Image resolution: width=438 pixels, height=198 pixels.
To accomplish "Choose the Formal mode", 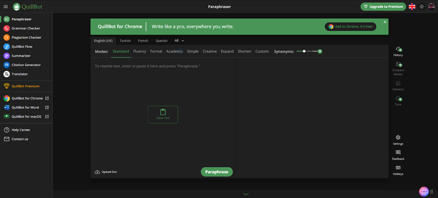I will tap(156, 51).
